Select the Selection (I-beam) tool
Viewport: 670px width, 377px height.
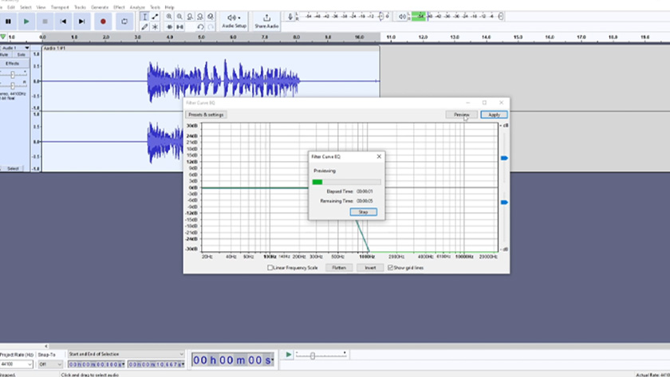tap(144, 16)
